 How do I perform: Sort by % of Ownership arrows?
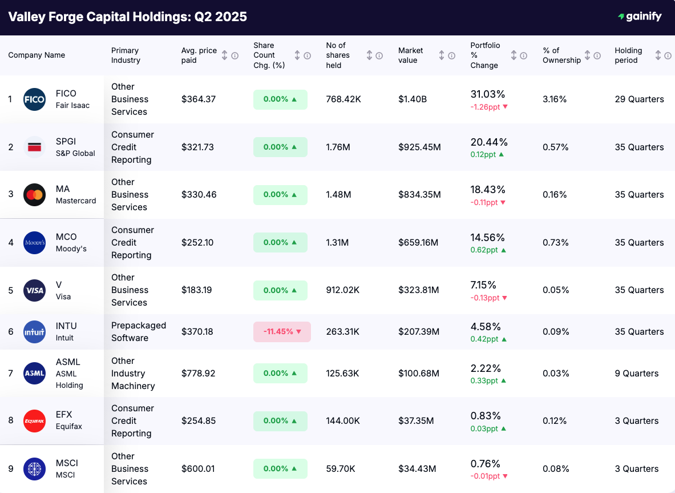[x=587, y=55]
